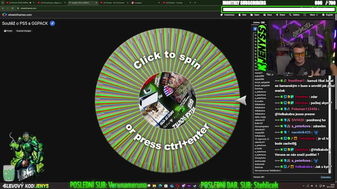Select entry kolikolo69 in list

point(259,164)
